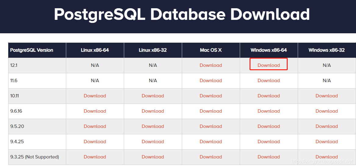Viewport: 356px width, 167px height.
Task: Download version 9.4.25 for Mac OS X
Action: point(211,141)
